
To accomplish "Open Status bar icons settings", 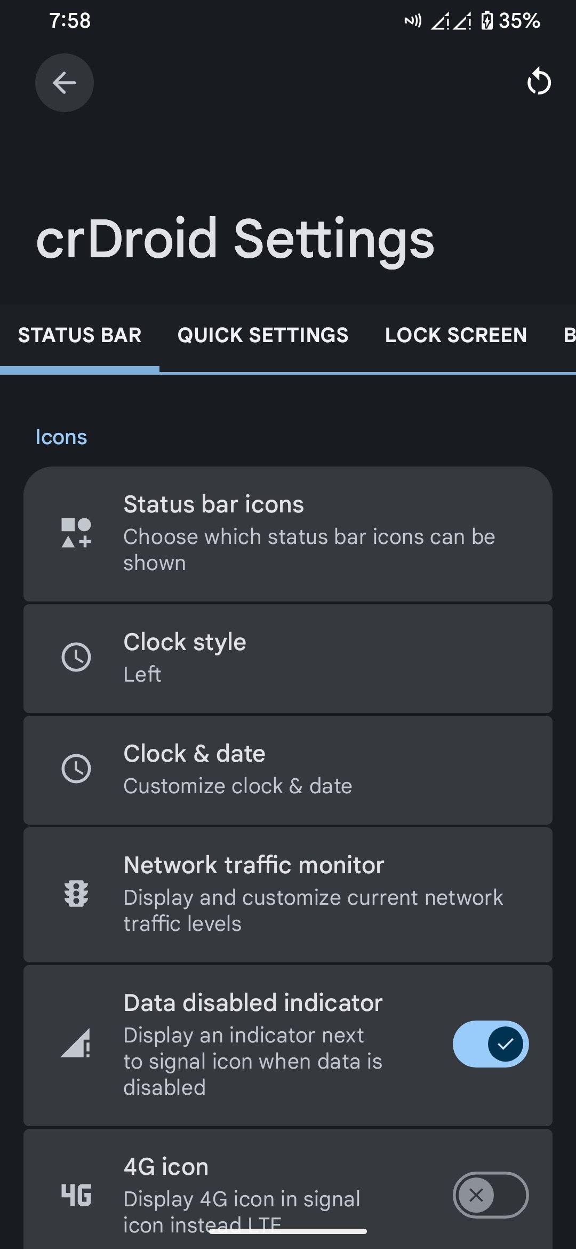I will (309, 534).
